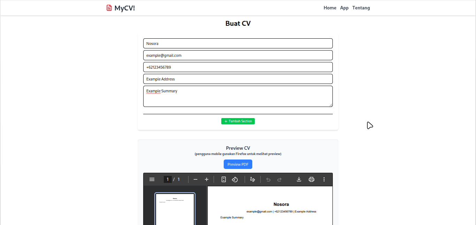The width and height of the screenshot is (476, 225).
Task: Click Example Address in the PDF page
Action: click(x=306, y=211)
